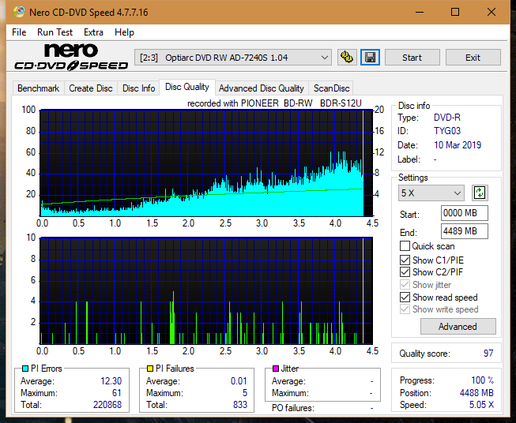Switch to Advanced Disc Quality tab
Screen dimensions: 516x423
[x=261, y=88]
